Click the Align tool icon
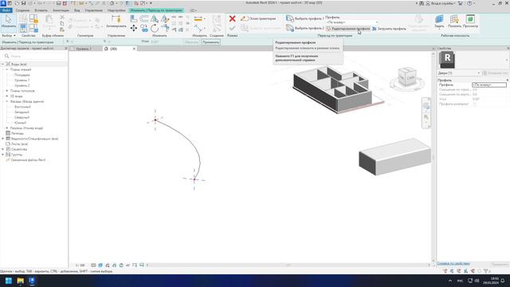Screen dimensions: 510x287 pos(134,18)
